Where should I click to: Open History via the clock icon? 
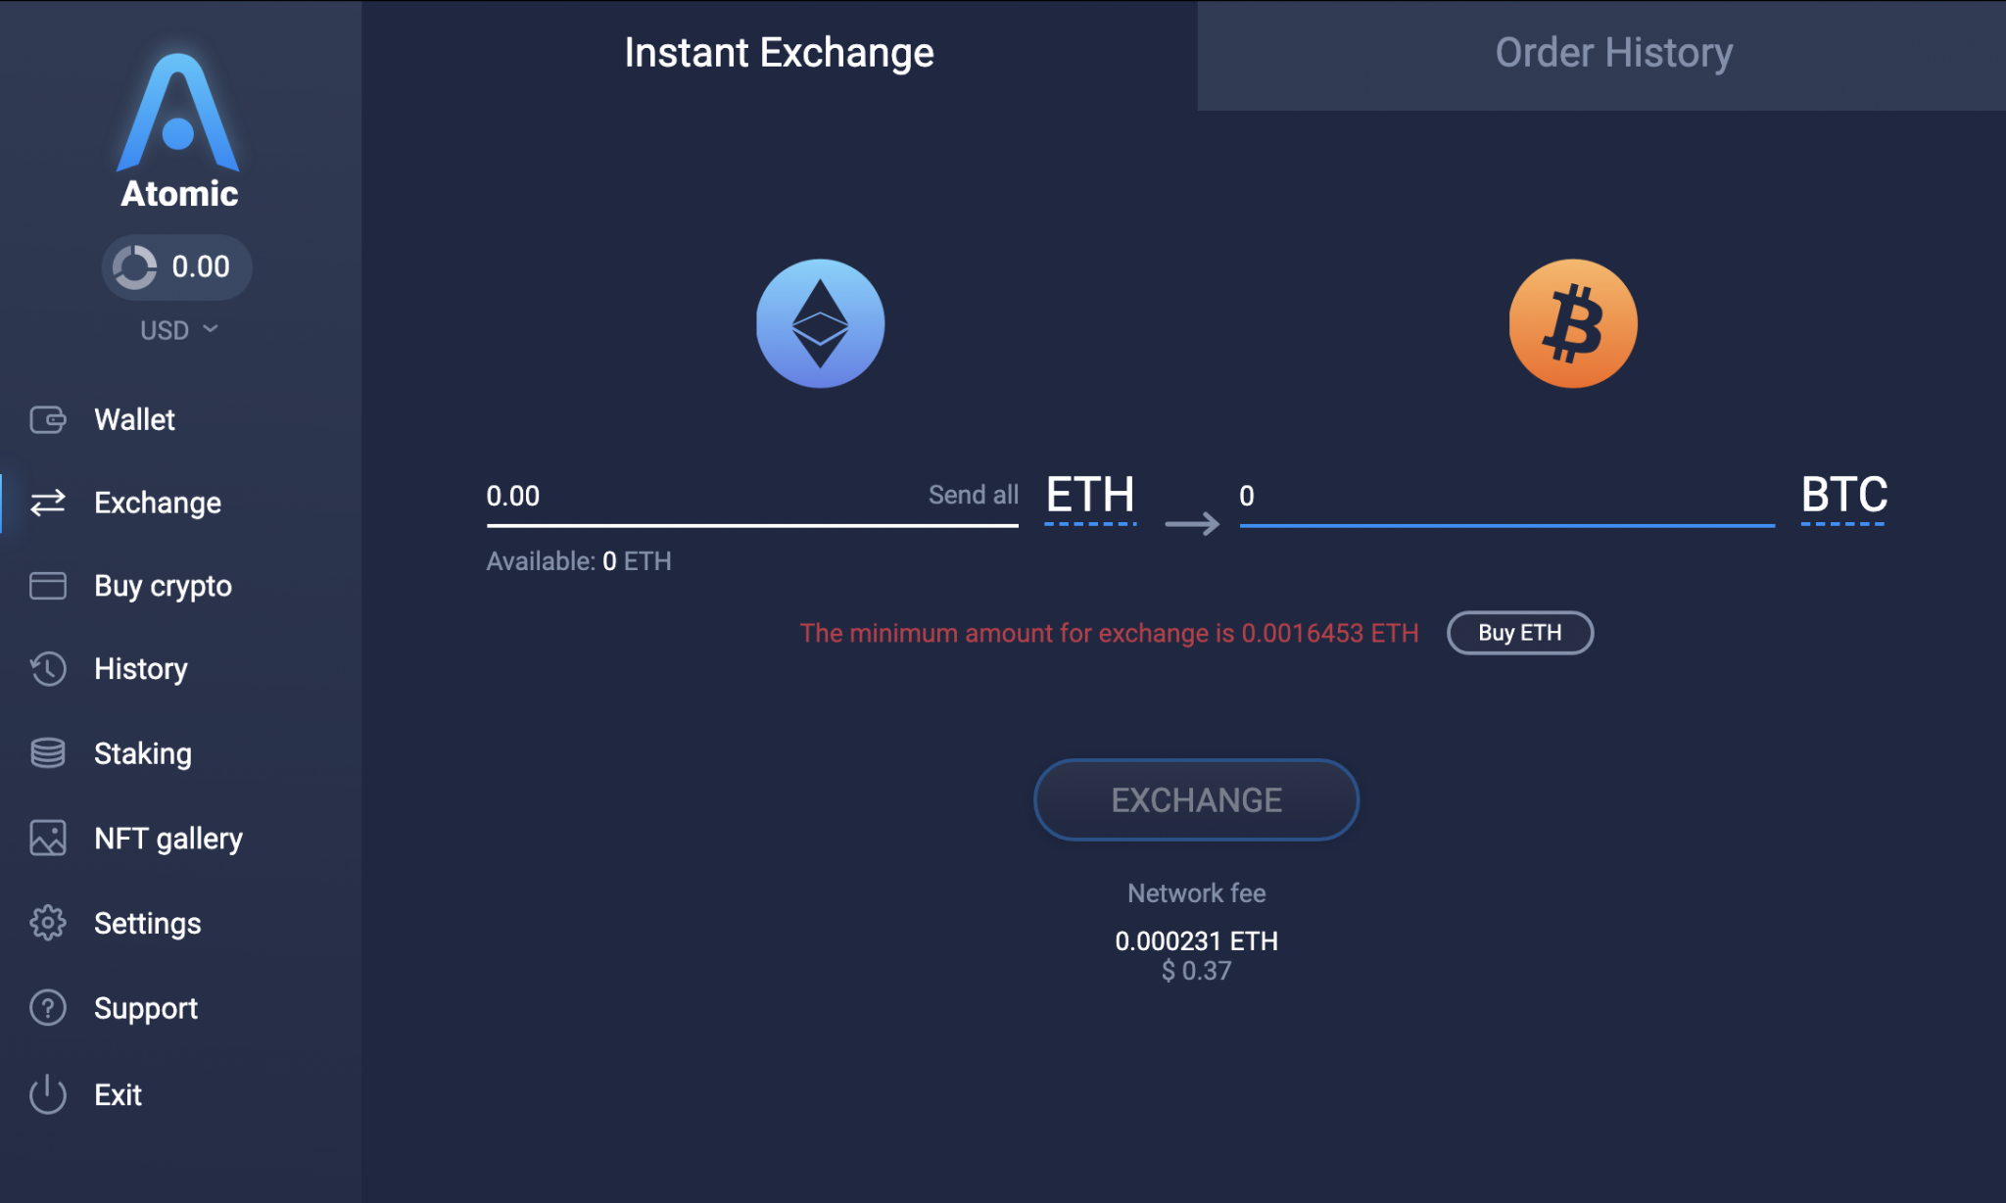[x=48, y=669]
